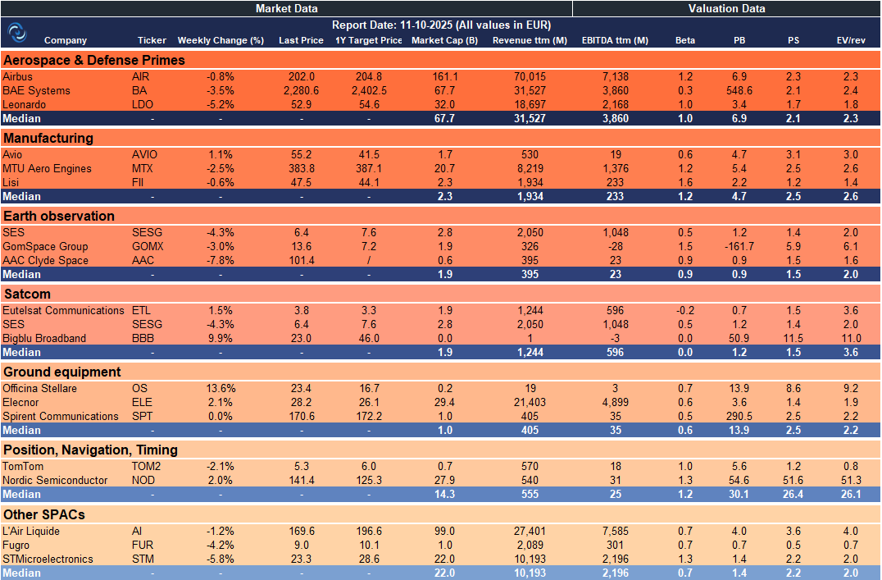Click the Elecnor company name

[x=20, y=403]
